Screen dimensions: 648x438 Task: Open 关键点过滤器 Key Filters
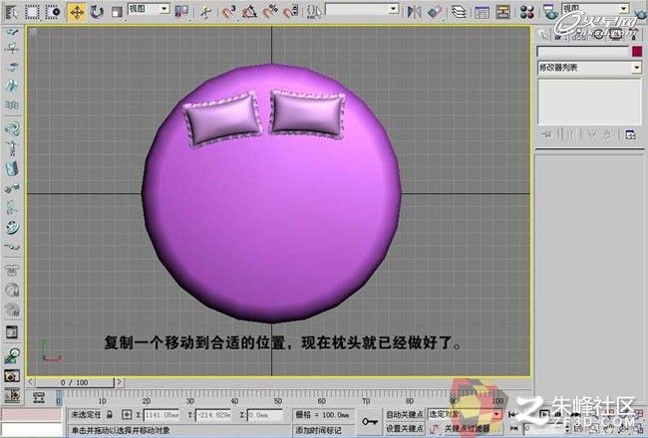point(466,429)
